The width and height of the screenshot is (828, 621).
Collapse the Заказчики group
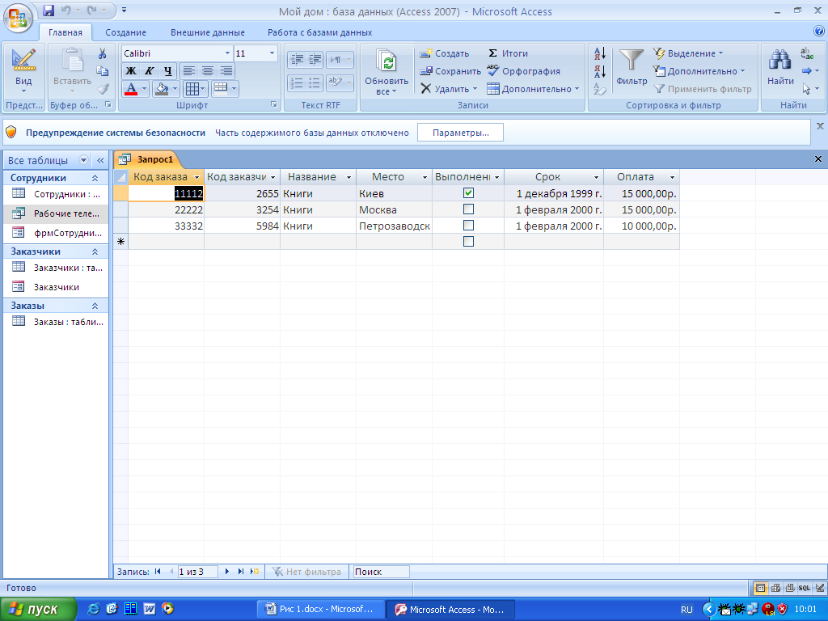95,251
